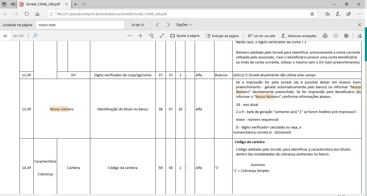The width and height of the screenshot is (367, 196).
Task: Click Ajustar à página button
Action: 185,36
